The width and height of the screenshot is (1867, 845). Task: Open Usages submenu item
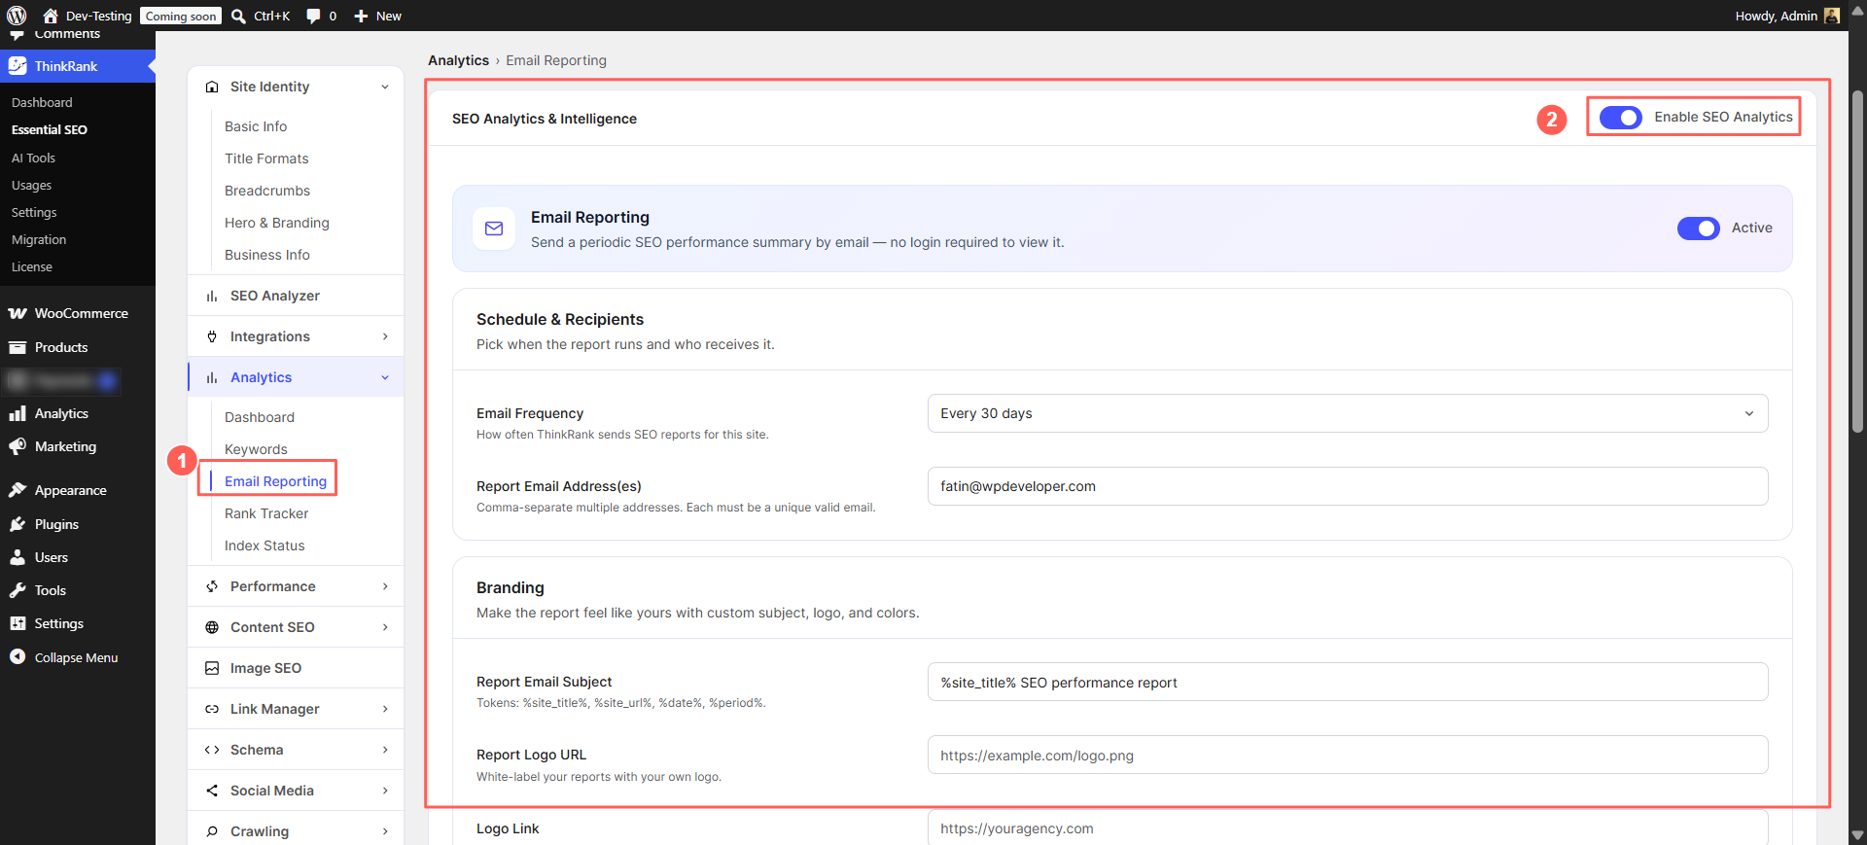point(31,185)
